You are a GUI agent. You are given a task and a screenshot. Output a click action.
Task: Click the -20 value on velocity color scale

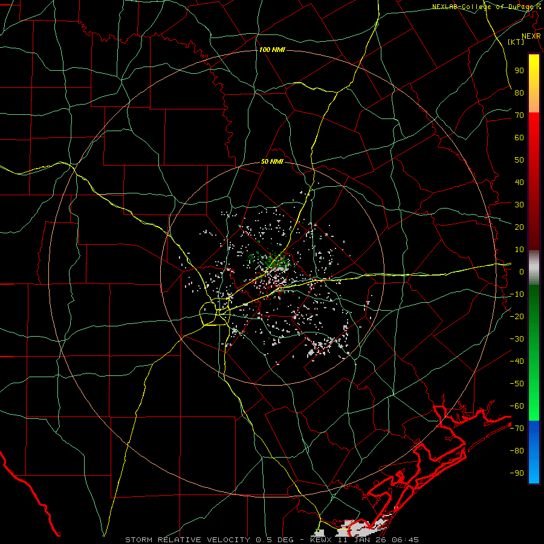(517, 317)
